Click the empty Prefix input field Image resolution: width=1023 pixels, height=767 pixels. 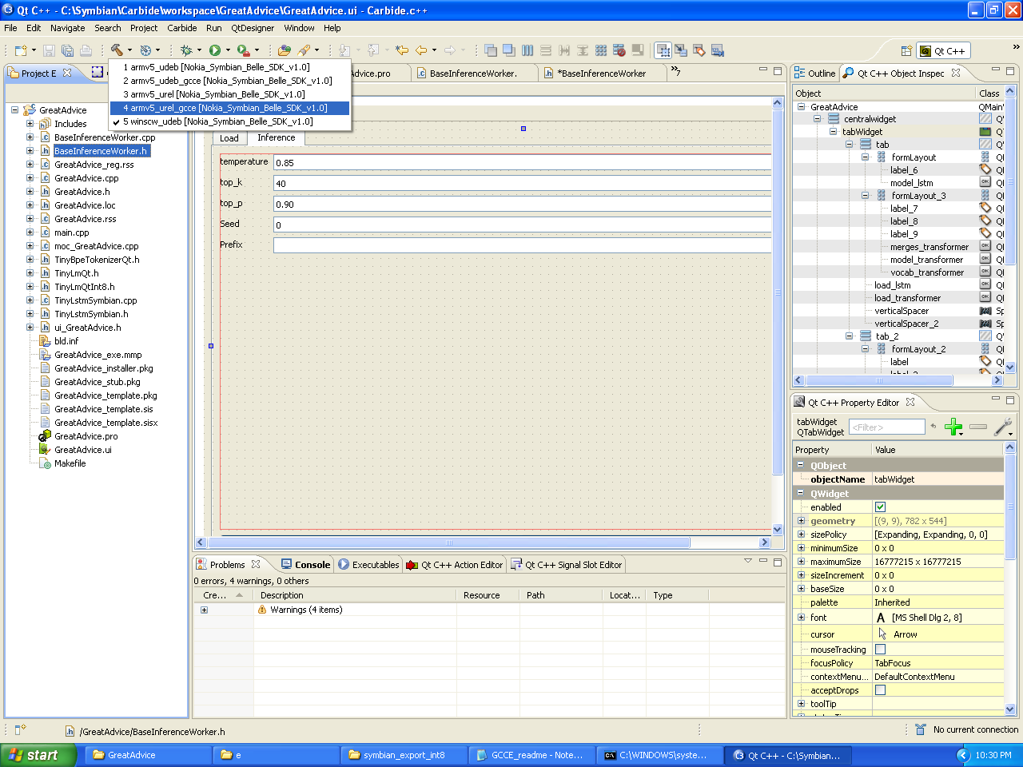click(x=523, y=245)
